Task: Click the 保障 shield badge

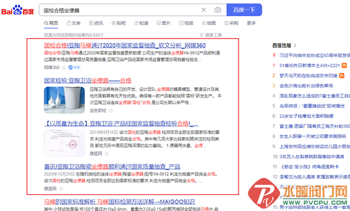Action: [75, 67]
